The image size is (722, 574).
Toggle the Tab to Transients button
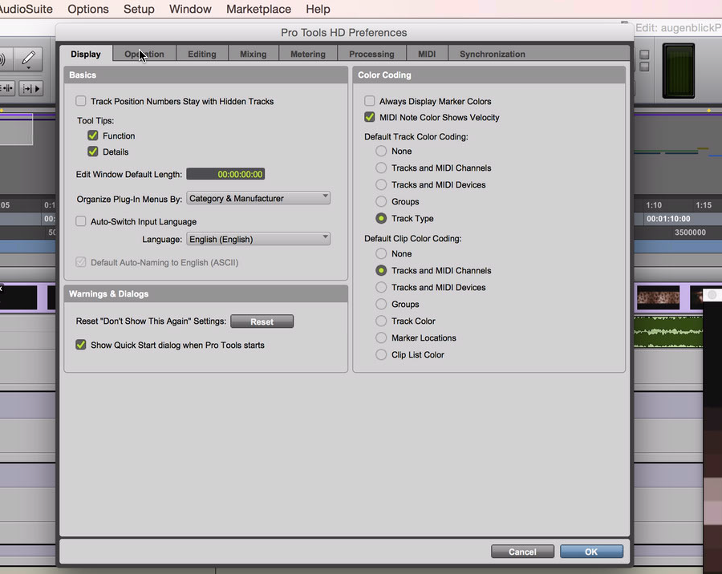pos(7,88)
